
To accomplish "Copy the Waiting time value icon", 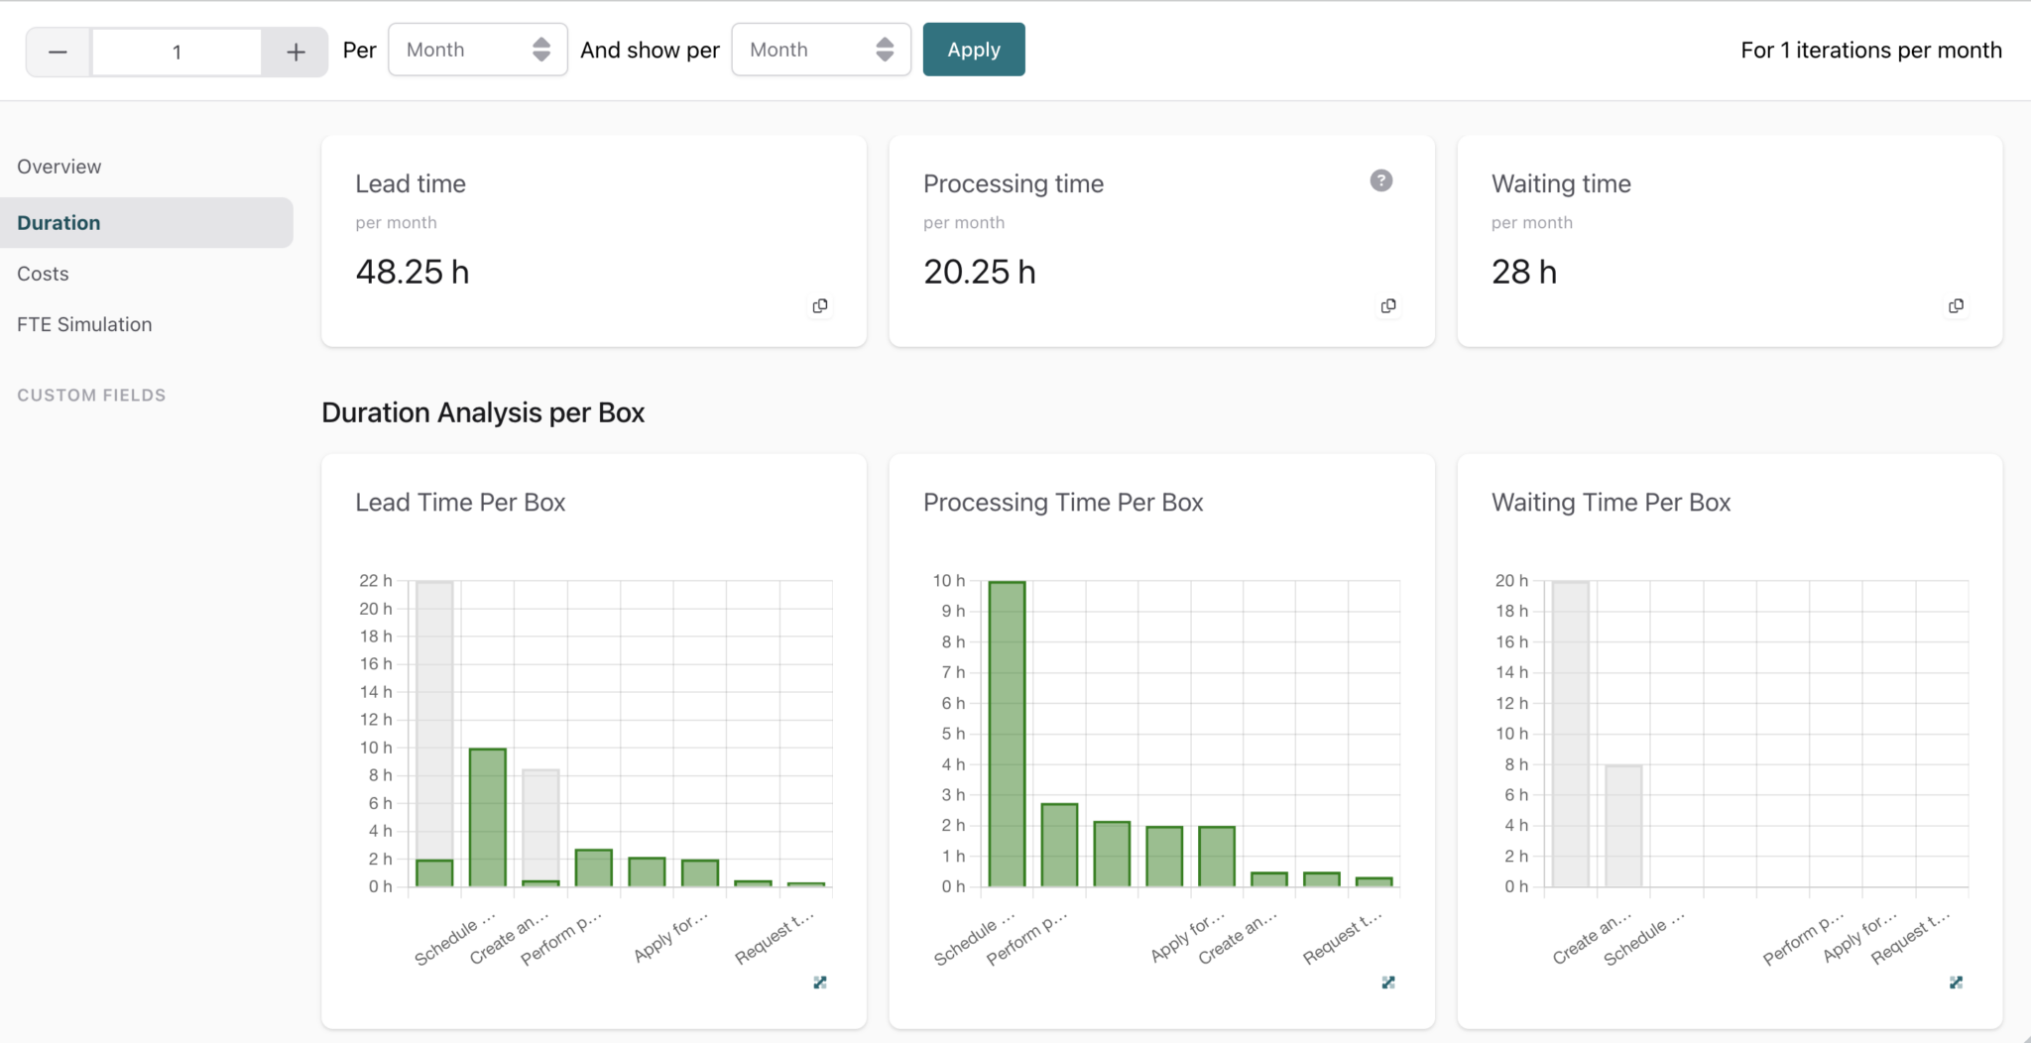I will [1955, 305].
